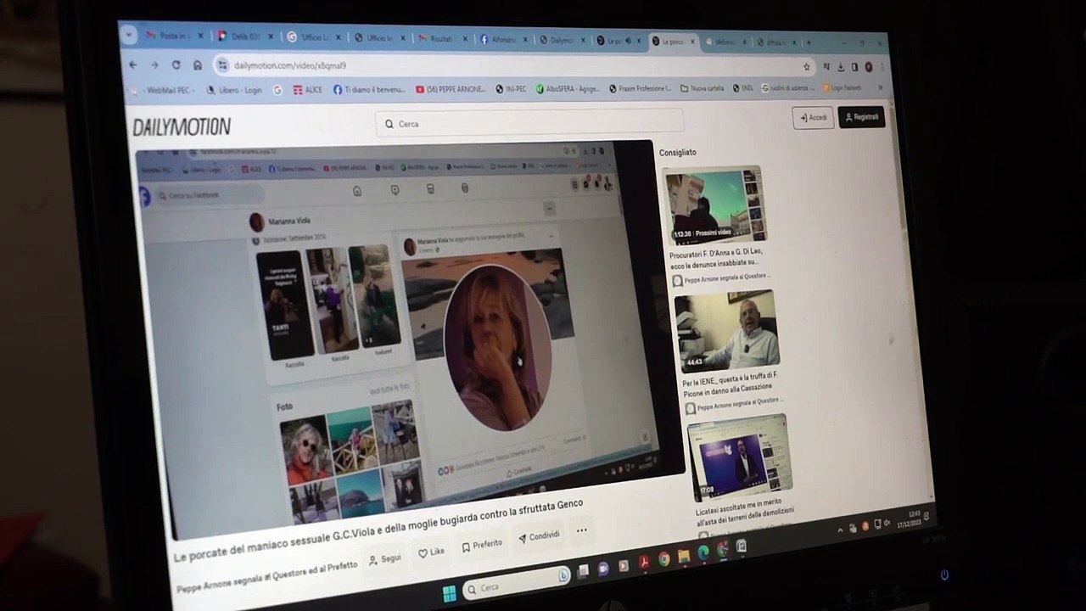The image size is (1086, 611).
Task: Open the Procuratori F. D'Anna video thumbnail
Action: pyautogui.click(x=714, y=205)
